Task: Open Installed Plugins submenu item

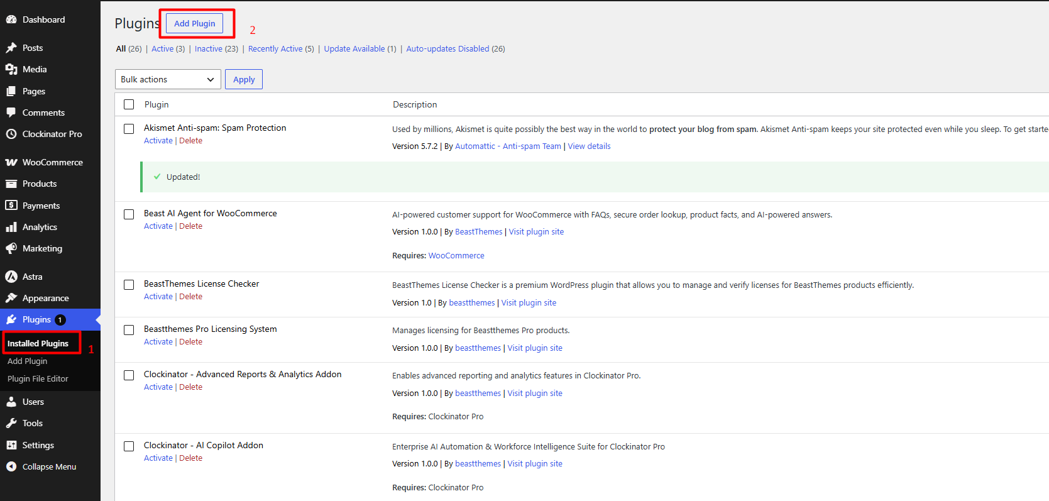Action: (x=38, y=343)
